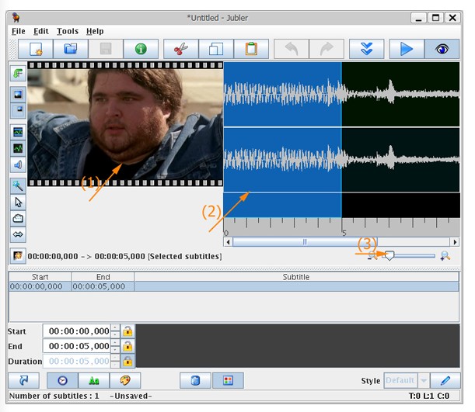Image resolution: width=475 pixels, height=412 pixels.
Task: Expand the Style dropdown arrow
Action: pos(424,381)
